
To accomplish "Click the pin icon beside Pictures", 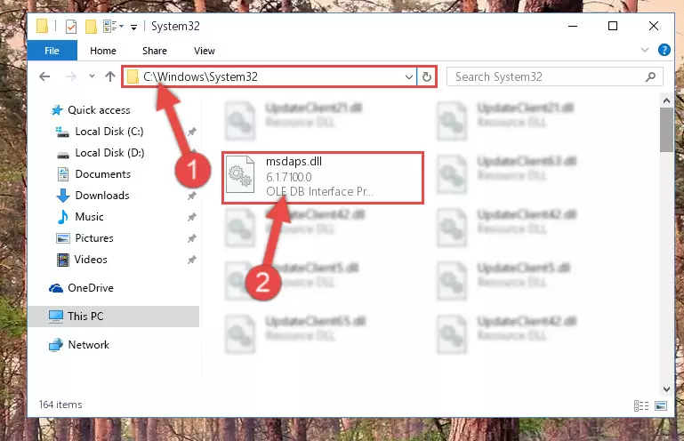I will point(191,238).
